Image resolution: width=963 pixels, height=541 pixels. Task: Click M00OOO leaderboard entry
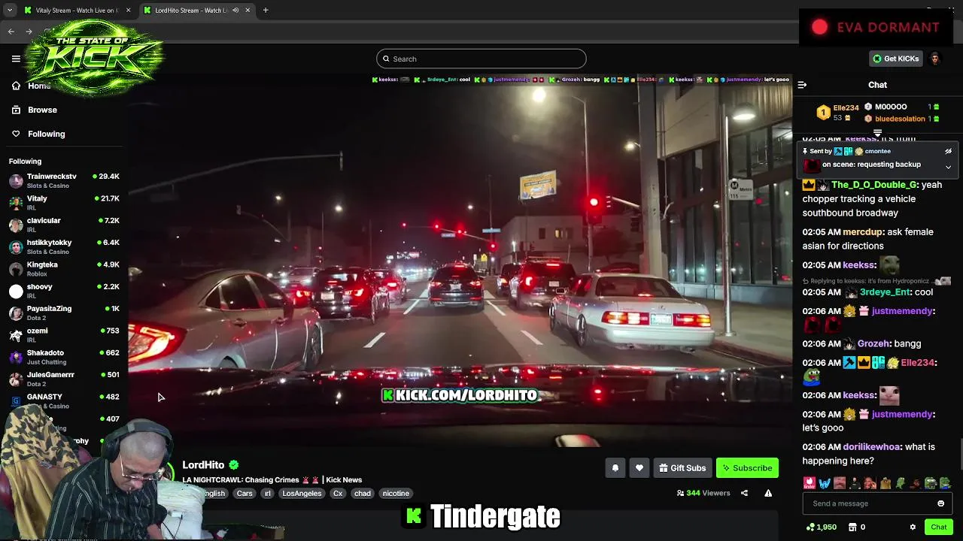901,107
